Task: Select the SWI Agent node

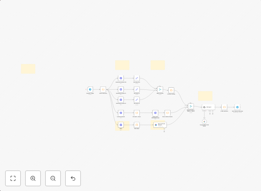Action: [x=208, y=107]
